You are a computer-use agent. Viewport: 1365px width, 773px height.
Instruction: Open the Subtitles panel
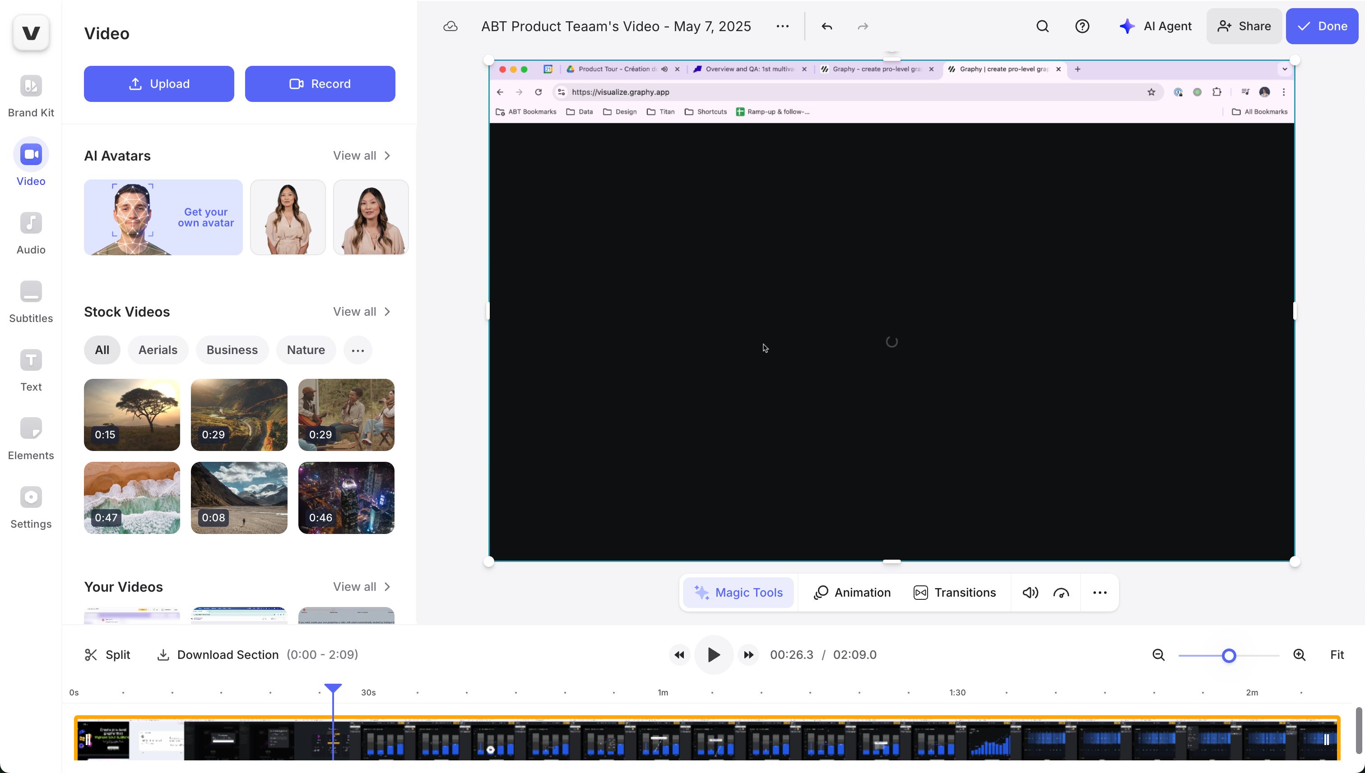pyautogui.click(x=31, y=302)
